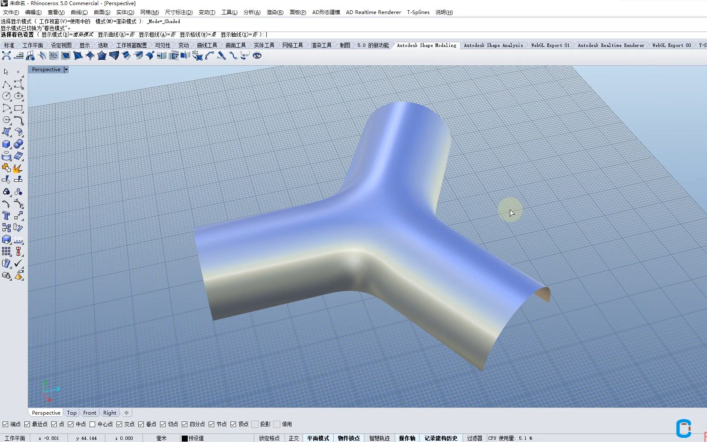Toggle the 端点 osnap checkbox
The image size is (707, 442).
tap(6, 424)
